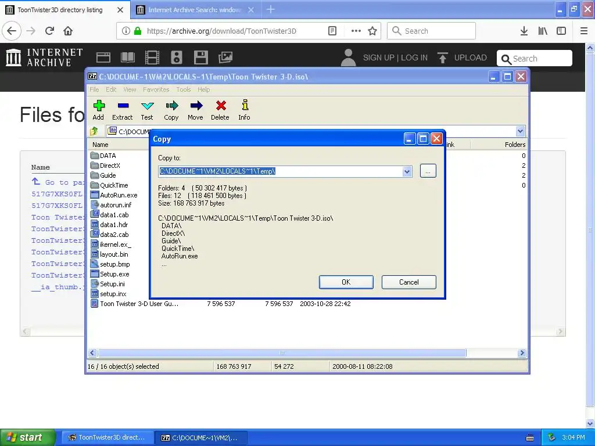Open the Edit menu in 7-Zip

point(111,89)
